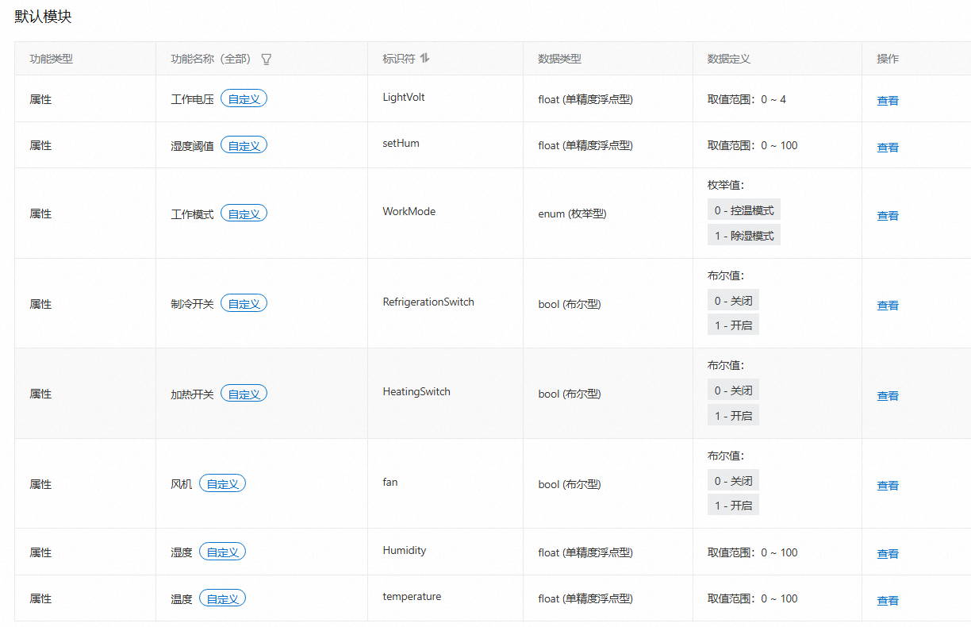View details for the Humidity row

(888, 553)
